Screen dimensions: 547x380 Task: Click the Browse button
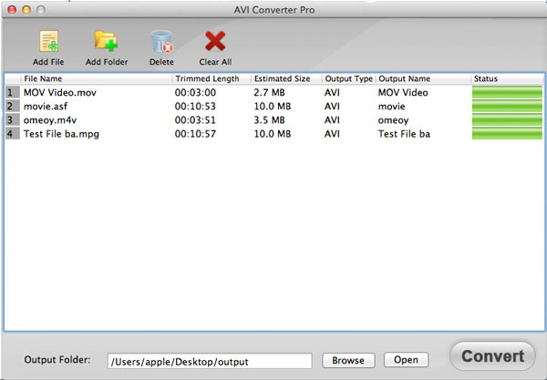(x=348, y=360)
